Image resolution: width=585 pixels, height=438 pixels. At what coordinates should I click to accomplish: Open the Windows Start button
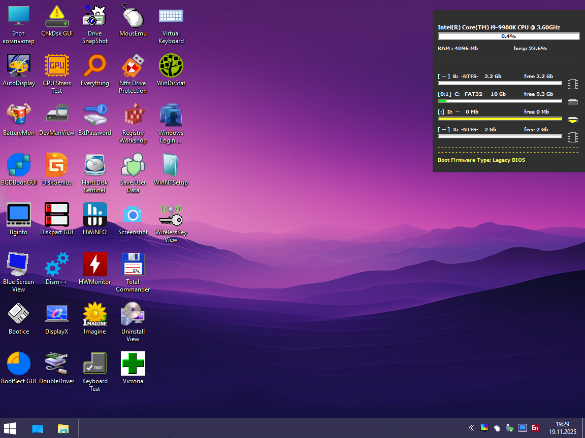click(10, 428)
